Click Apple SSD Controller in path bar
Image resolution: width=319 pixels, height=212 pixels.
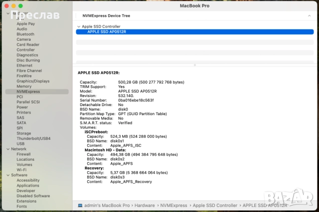[x=215, y=206]
